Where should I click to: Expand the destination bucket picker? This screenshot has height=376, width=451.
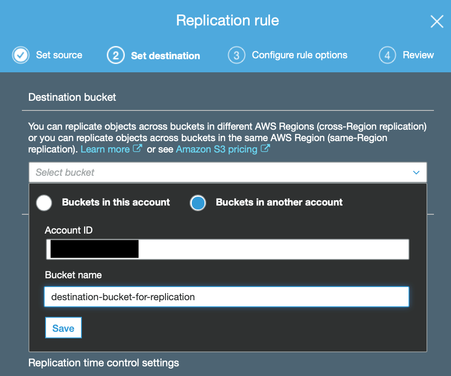[228, 172]
